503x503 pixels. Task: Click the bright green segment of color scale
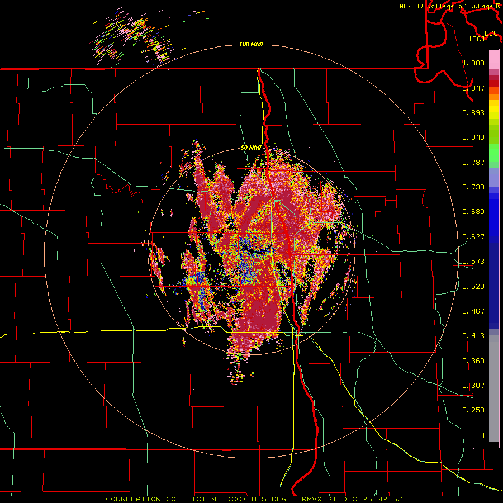493,153
